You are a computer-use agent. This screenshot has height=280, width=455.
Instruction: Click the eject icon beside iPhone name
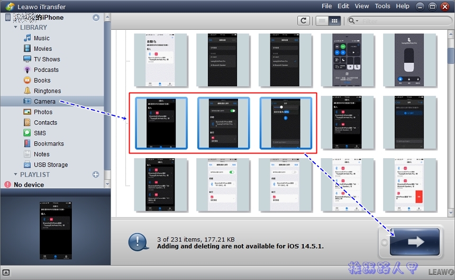(96, 17)
